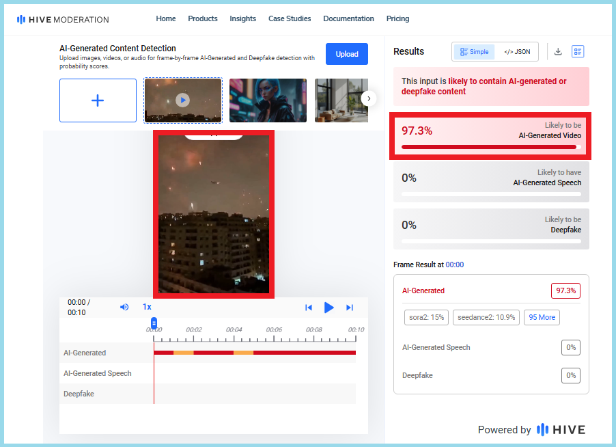Click the sora2: 15% tag
616x447 pixels.
pyautogui.click(x=426, y=317)
